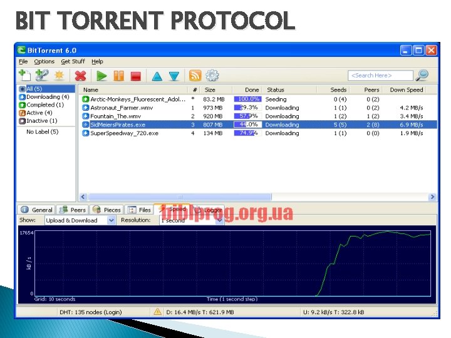Click horizontal scrollbar right arrow
The width and height of the screenshot is (451, 338).
coord(432,197)
